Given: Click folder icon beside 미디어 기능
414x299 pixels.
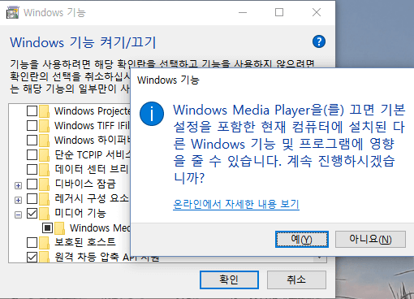Looking at the screenshot, I should click(x=44, y=214).
